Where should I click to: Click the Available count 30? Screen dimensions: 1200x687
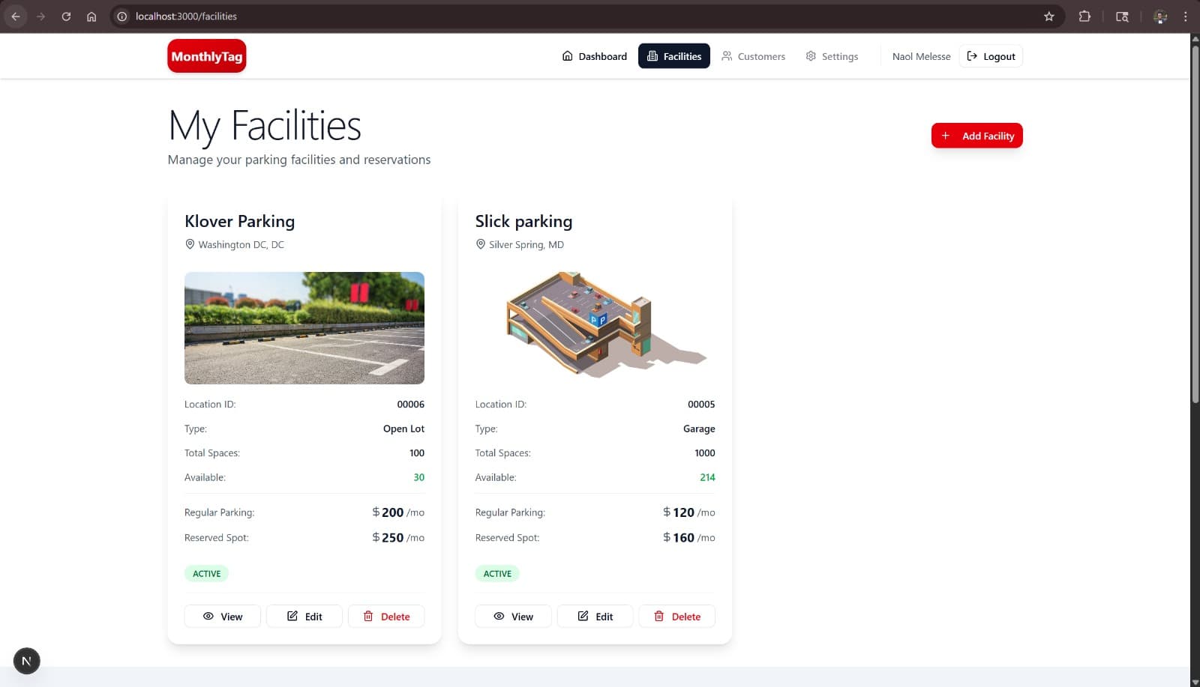coord(419,477)
